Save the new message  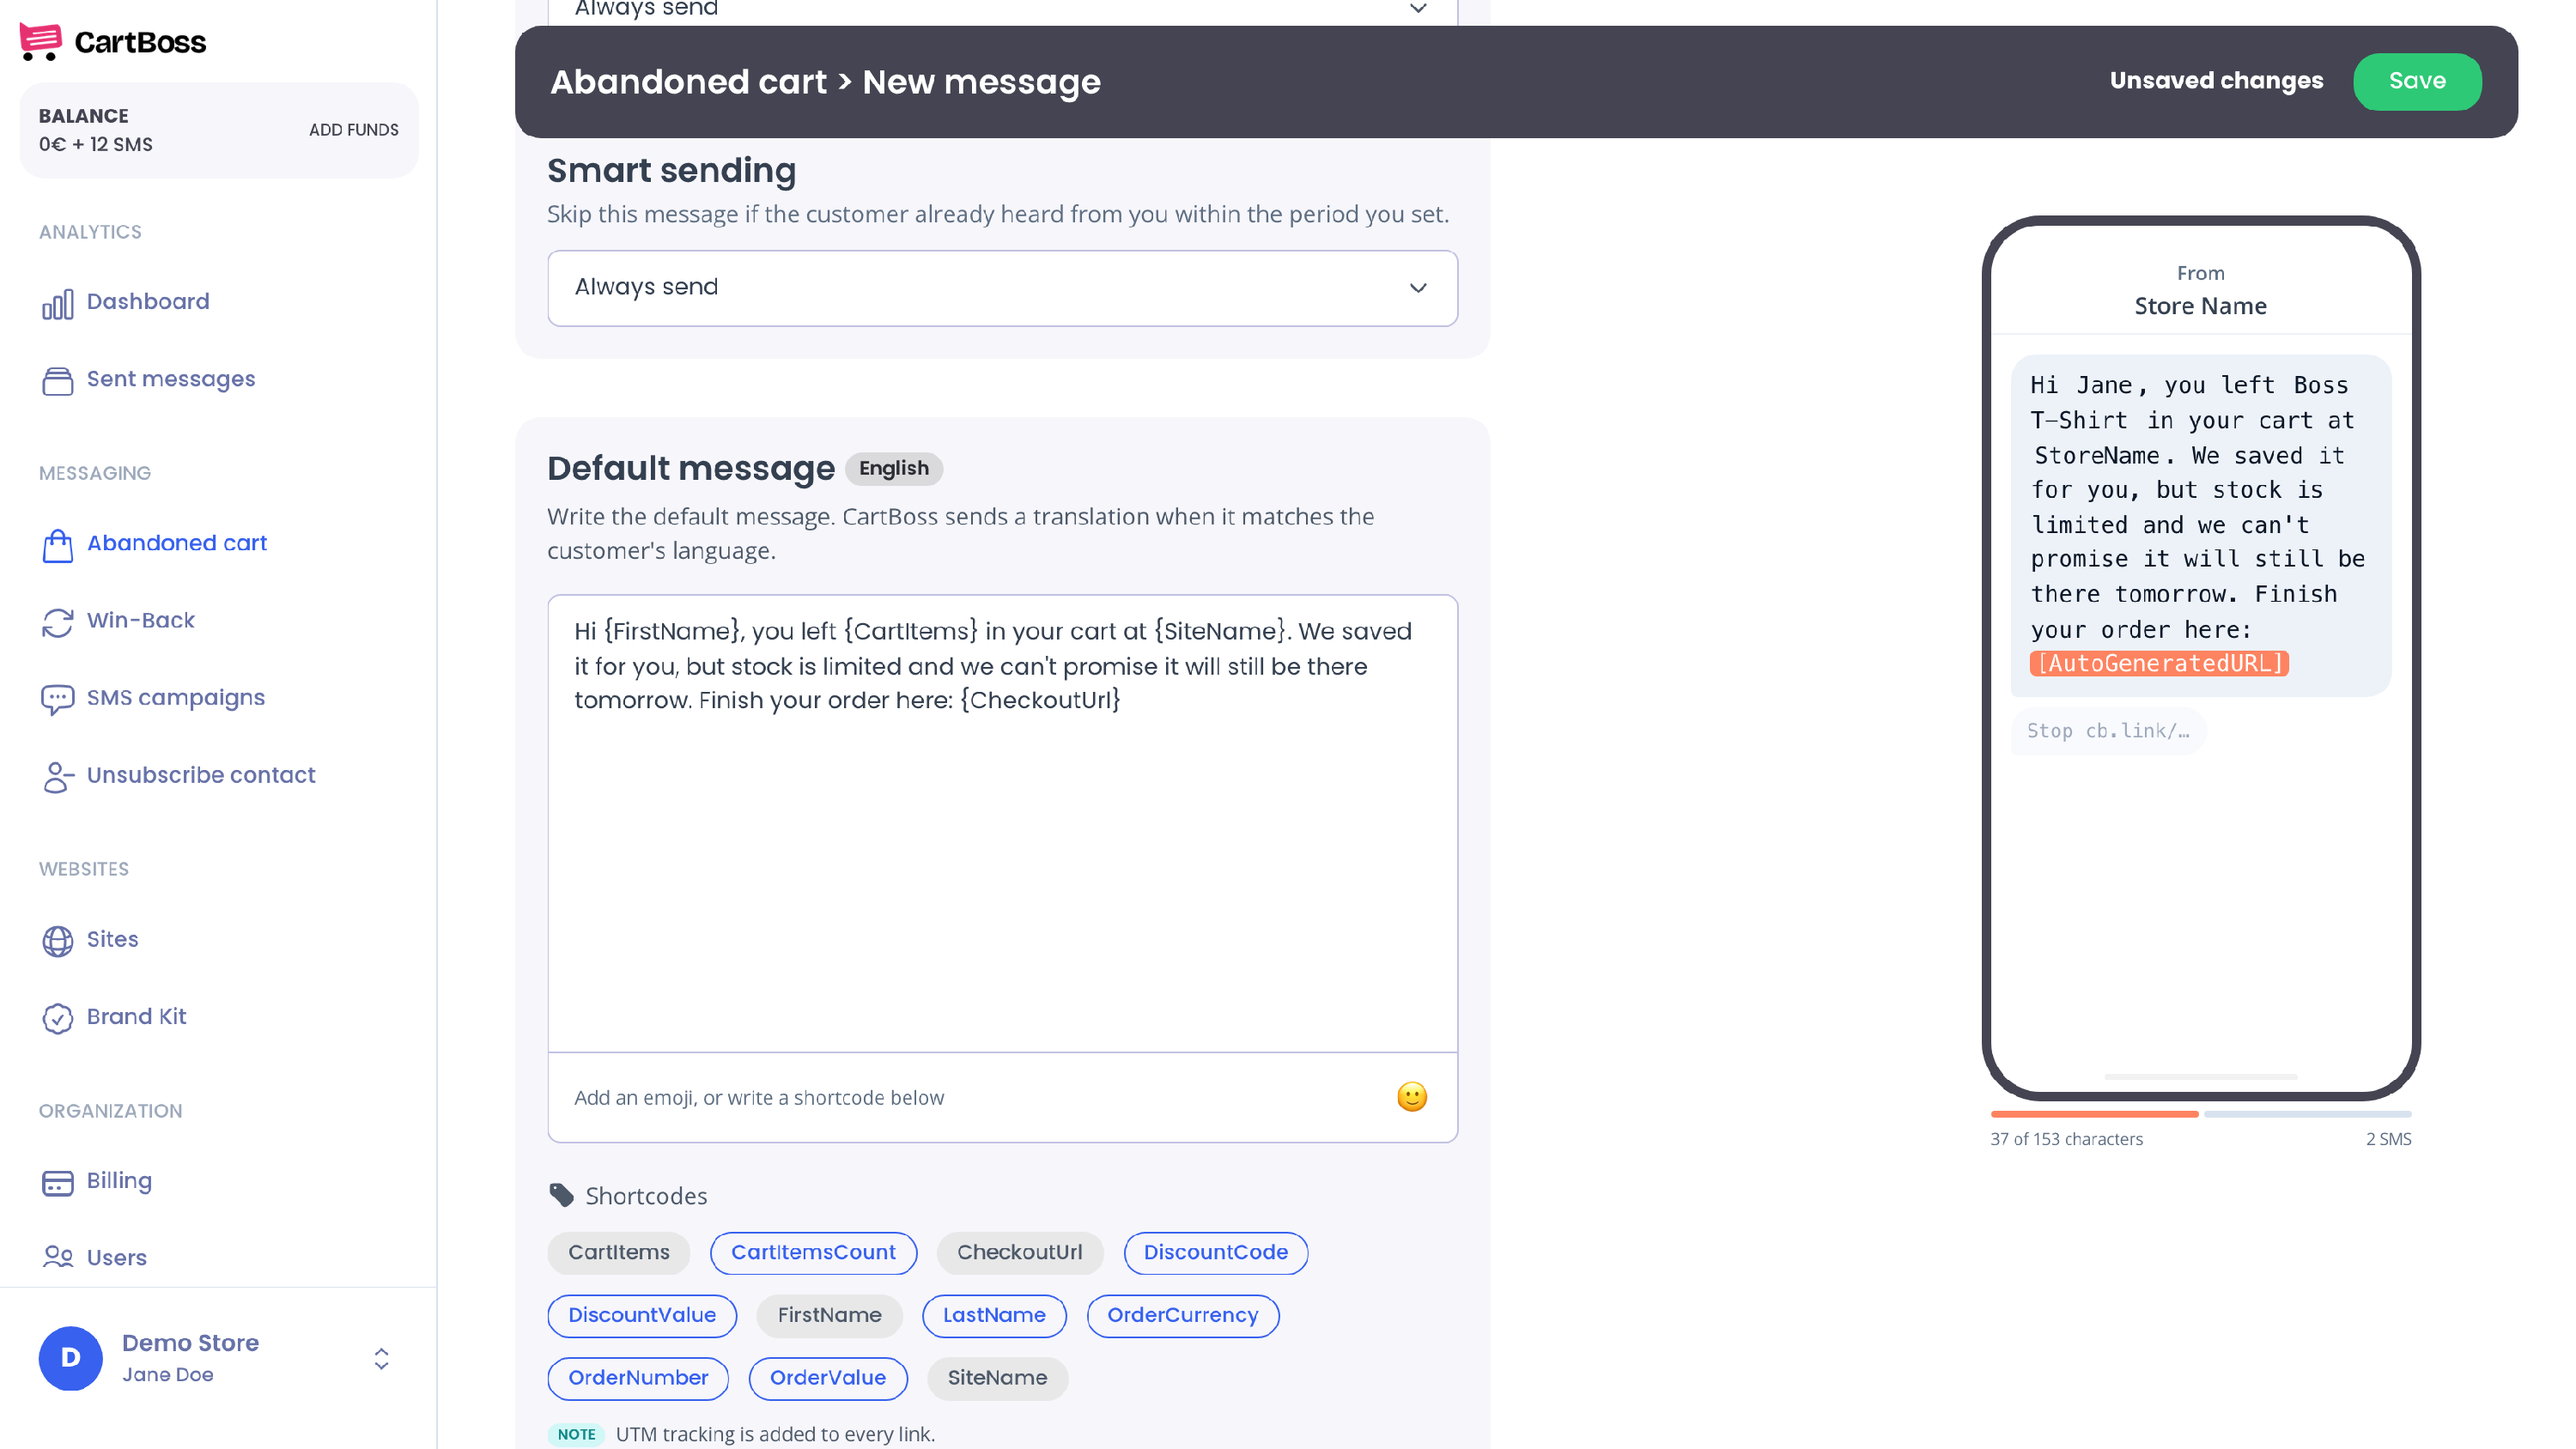[2416, 81]
